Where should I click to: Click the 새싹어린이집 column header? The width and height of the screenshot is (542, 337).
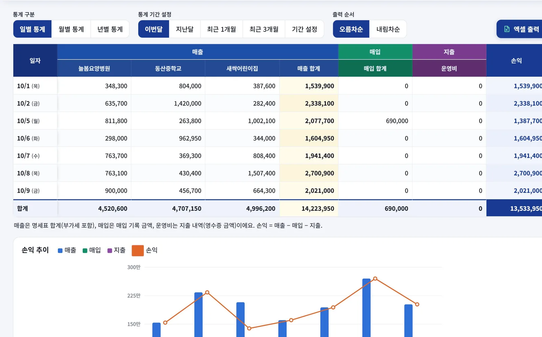[242, 68]
